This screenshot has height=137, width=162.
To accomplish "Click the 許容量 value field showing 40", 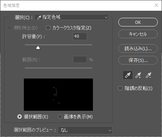I will (80, 36).
